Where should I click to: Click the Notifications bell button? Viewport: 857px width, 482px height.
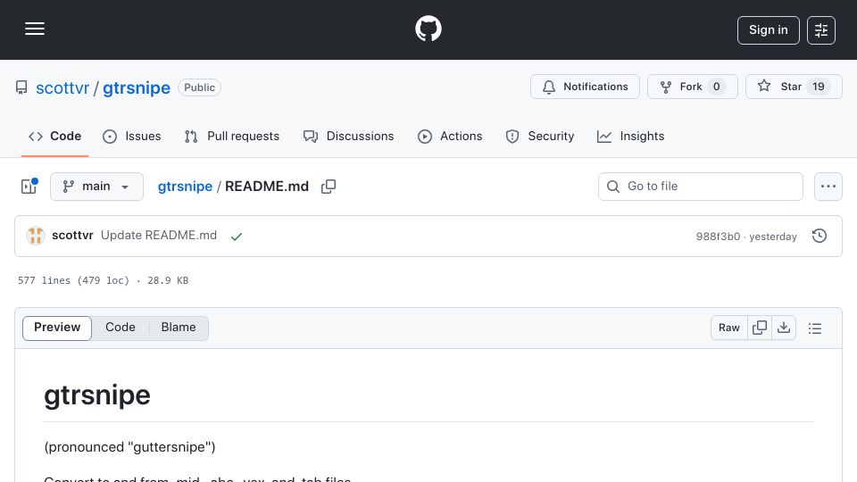pos(585,87)
